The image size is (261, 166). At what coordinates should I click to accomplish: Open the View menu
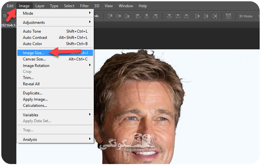point(109,6)
